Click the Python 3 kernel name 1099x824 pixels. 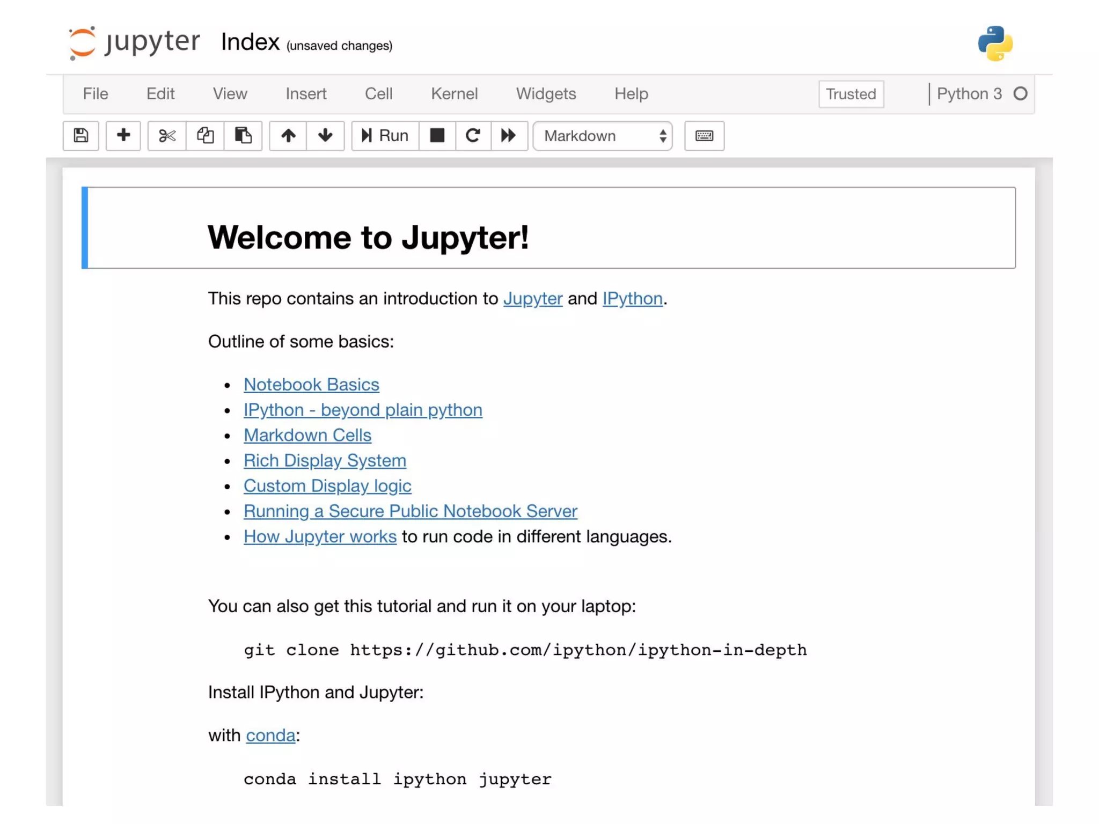coord(969,94)
